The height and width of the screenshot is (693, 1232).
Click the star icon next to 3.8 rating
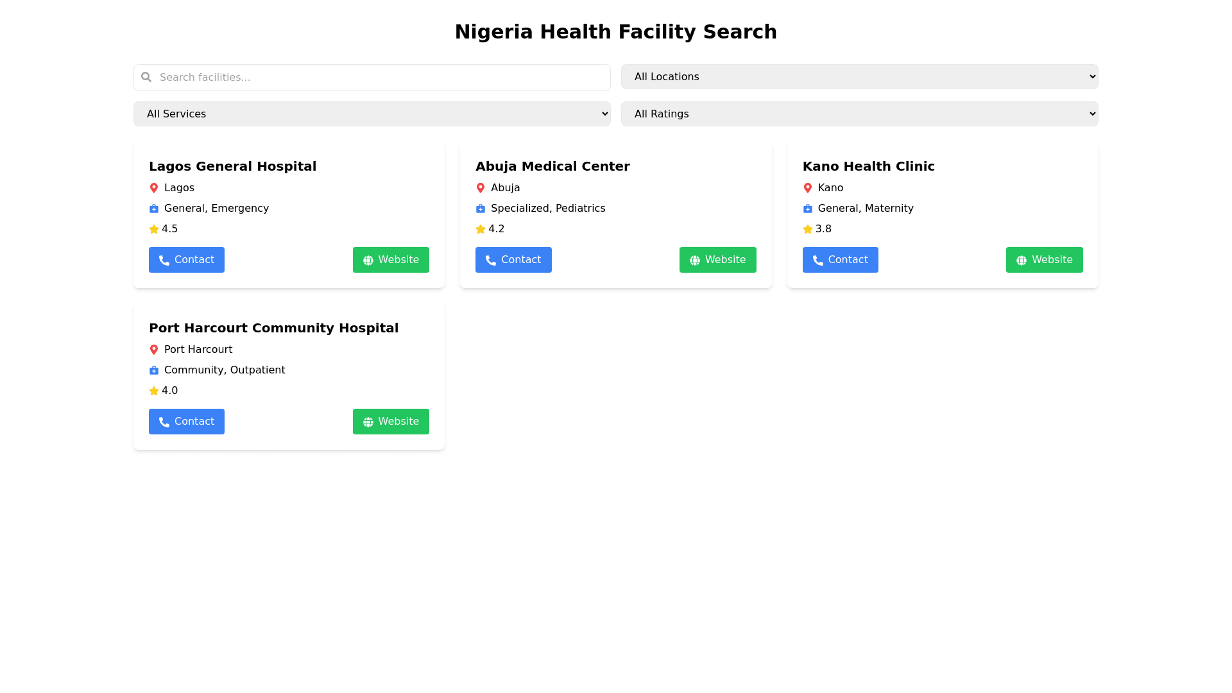807,229
